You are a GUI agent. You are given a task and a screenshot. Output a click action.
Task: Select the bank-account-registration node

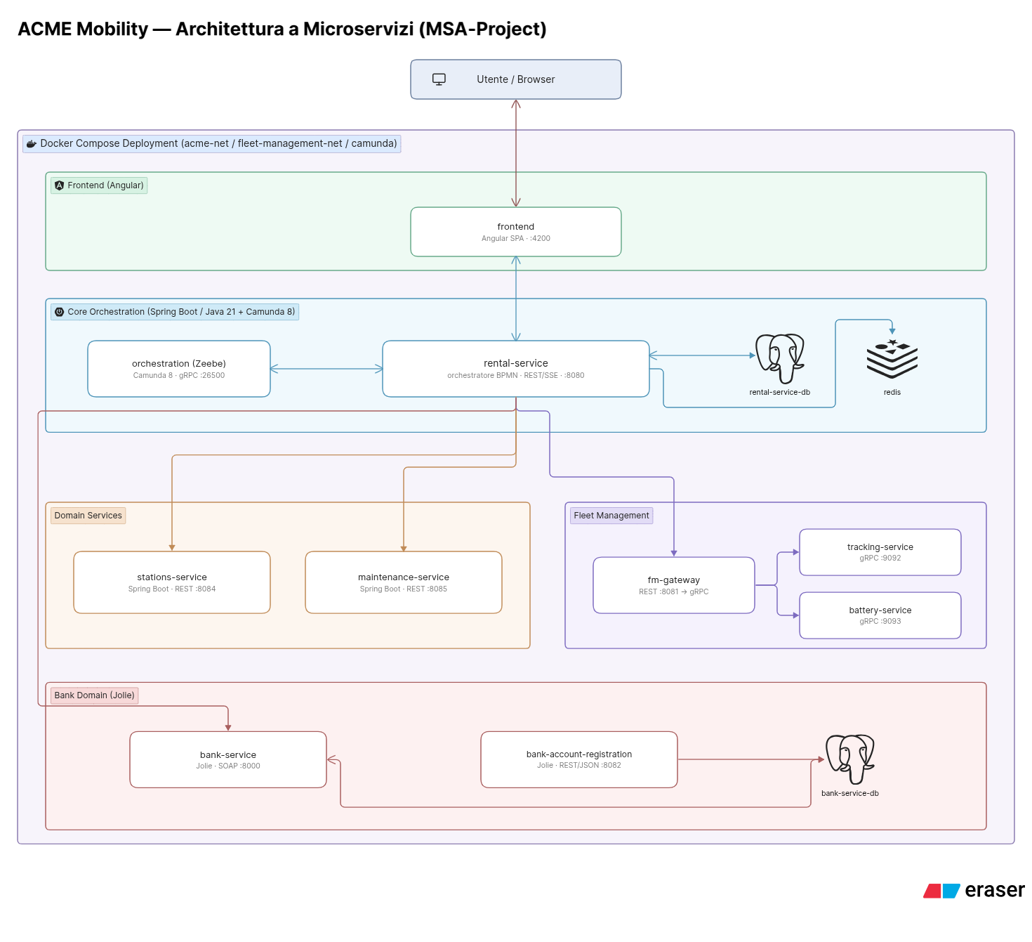point(579,759)
